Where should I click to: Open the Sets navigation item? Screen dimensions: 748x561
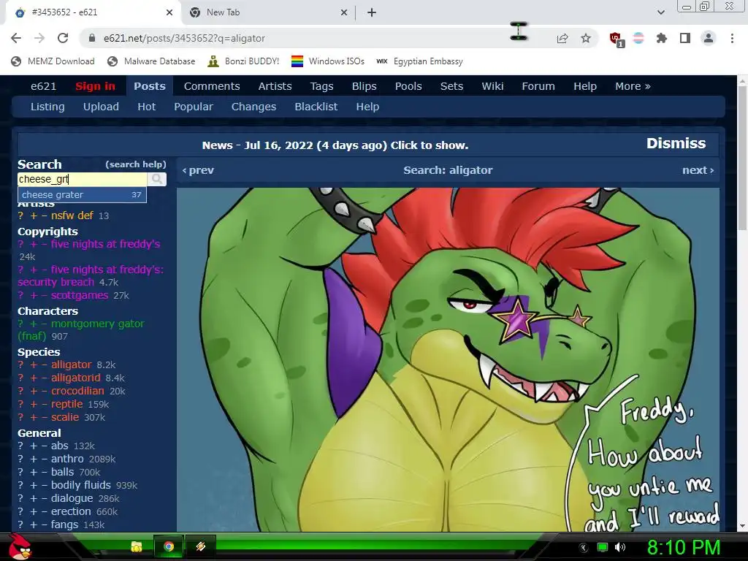tap(451, 86)
